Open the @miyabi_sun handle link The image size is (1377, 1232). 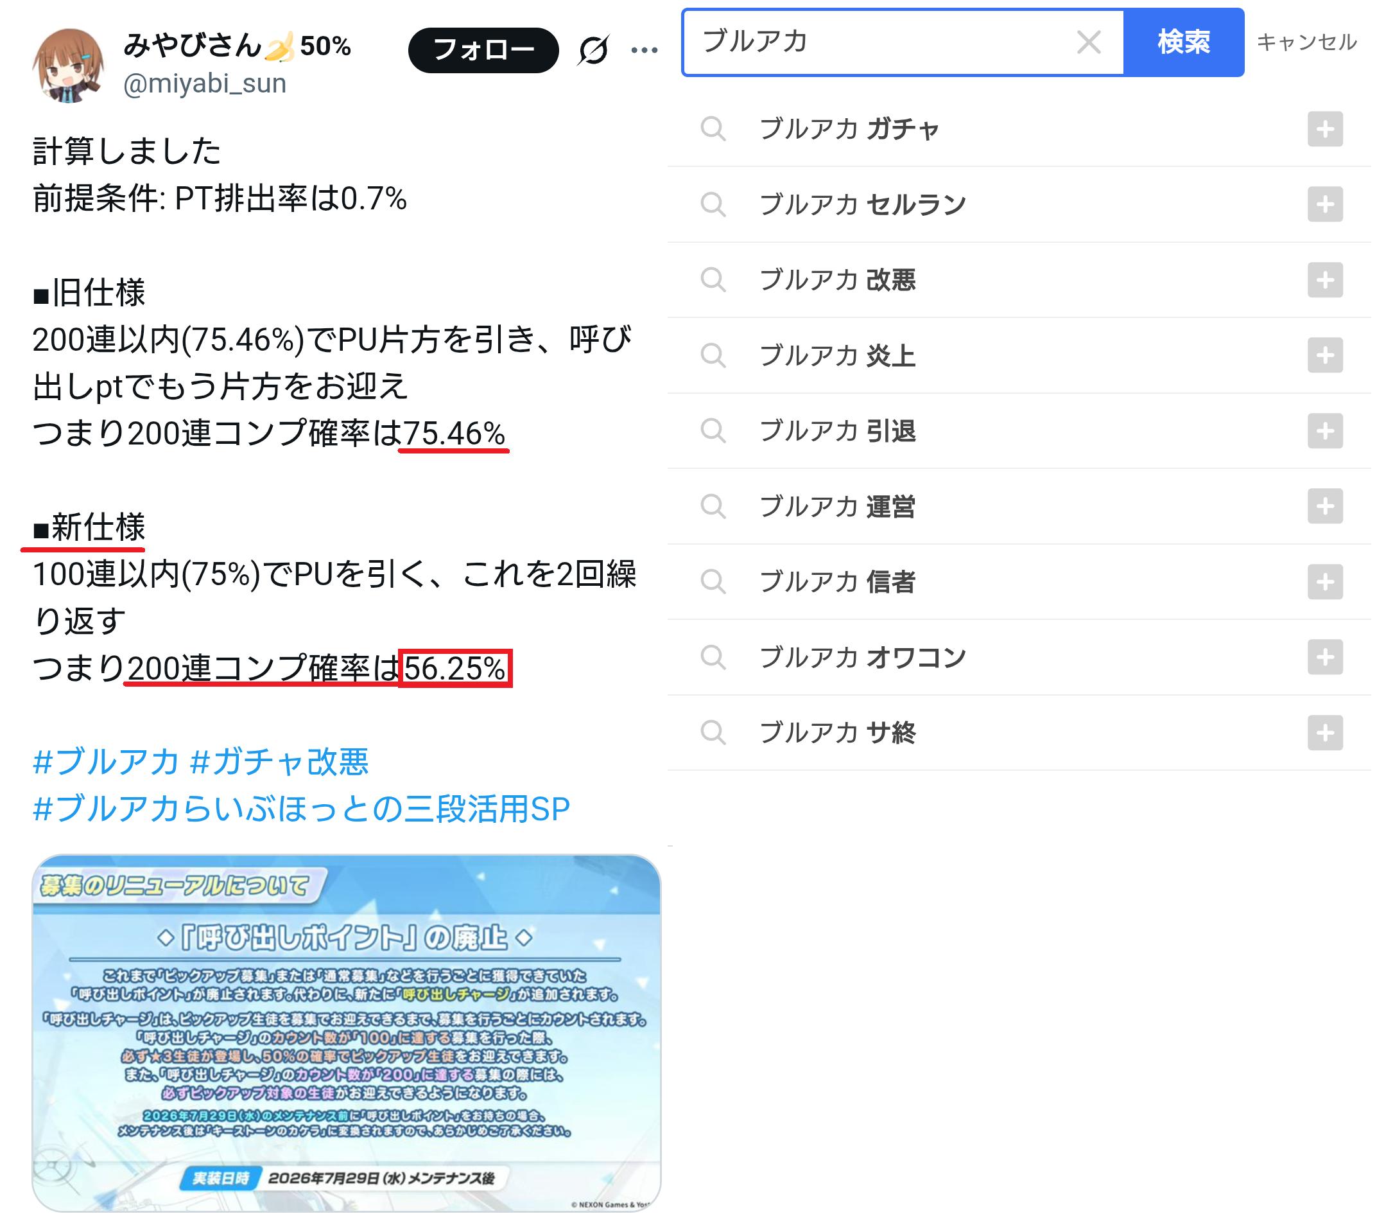[x=204, y=84]
